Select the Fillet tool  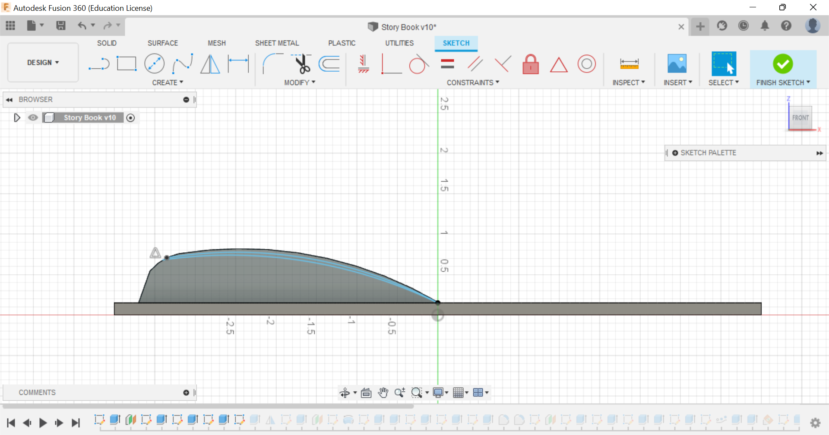click(272, 64)
